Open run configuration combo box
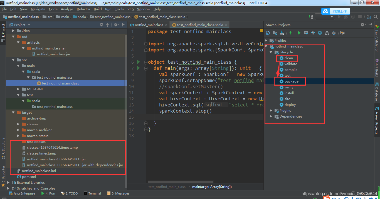 pos(325,17)
